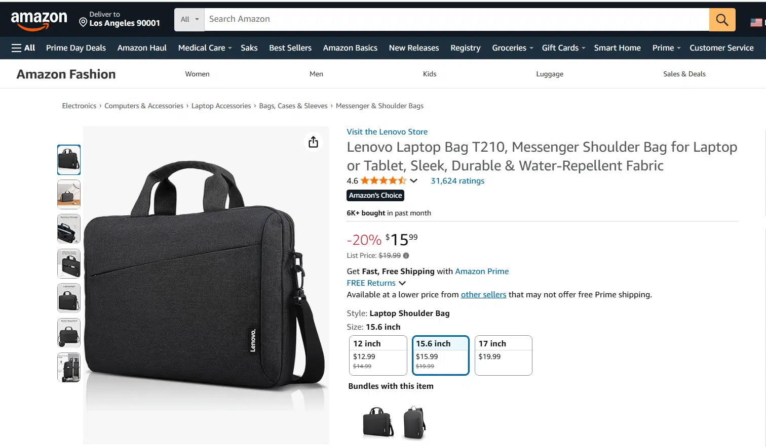
Task: Click the star rating icons
Action: tap(384, 181)
